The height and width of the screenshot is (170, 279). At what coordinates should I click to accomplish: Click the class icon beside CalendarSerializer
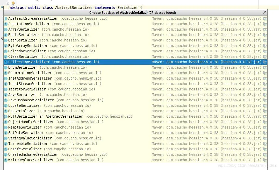click(6, 51)
